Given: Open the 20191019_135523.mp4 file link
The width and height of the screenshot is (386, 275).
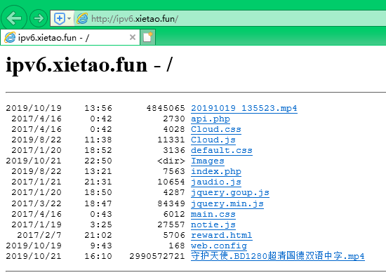Looking at the screenshot, I should (244, 109).
